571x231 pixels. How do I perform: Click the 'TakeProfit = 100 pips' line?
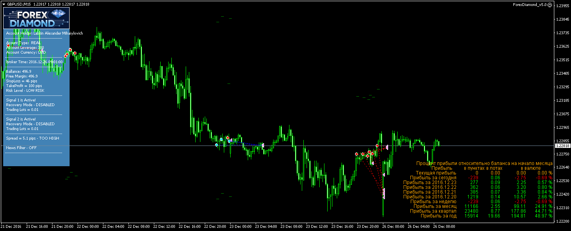tap(24, 86)
